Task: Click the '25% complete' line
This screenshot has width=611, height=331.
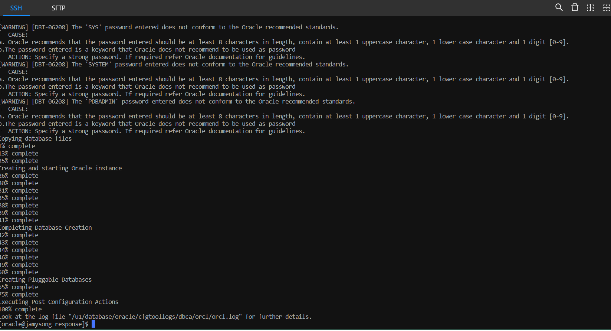Action: point(19,161)
